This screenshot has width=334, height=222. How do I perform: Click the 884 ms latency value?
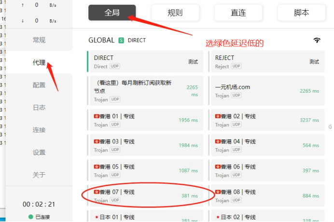pos(311,195)
